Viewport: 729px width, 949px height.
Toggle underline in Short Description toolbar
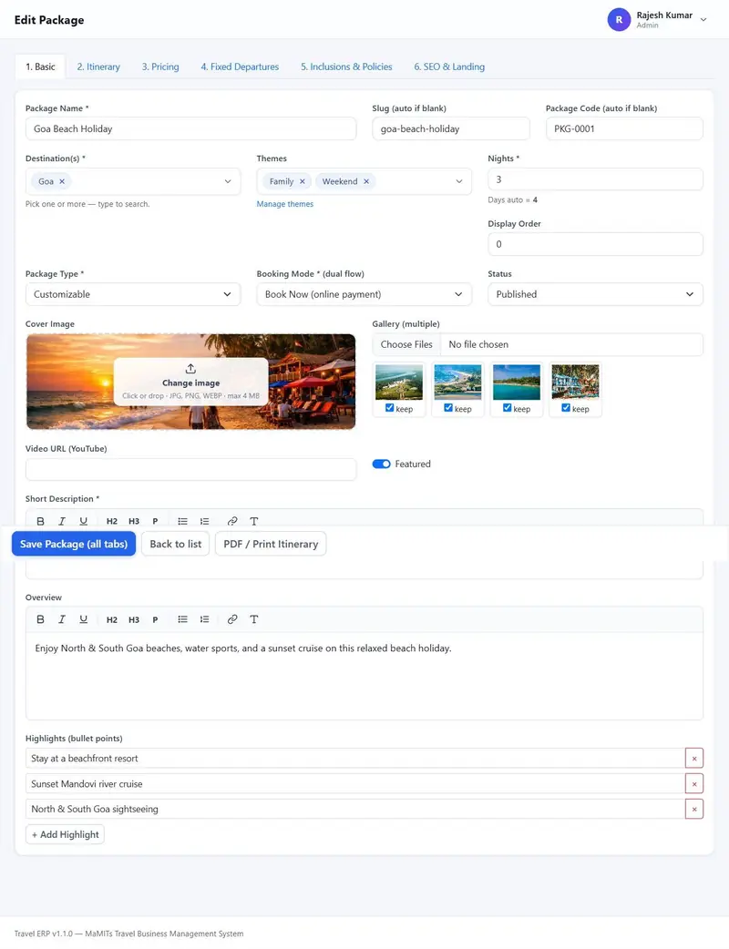(x=84, y=521)
